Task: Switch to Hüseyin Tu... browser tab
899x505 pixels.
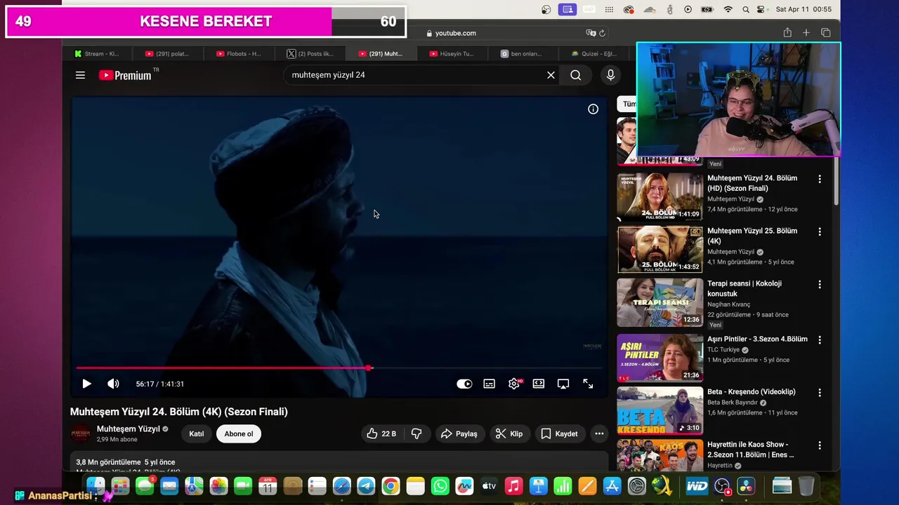Action: 452,53
